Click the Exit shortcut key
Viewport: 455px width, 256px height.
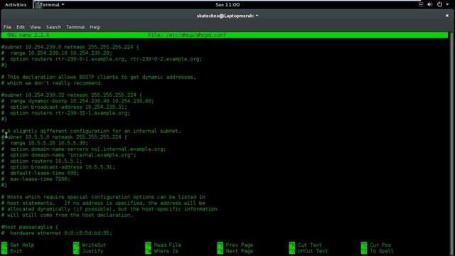tap(4, 251)
